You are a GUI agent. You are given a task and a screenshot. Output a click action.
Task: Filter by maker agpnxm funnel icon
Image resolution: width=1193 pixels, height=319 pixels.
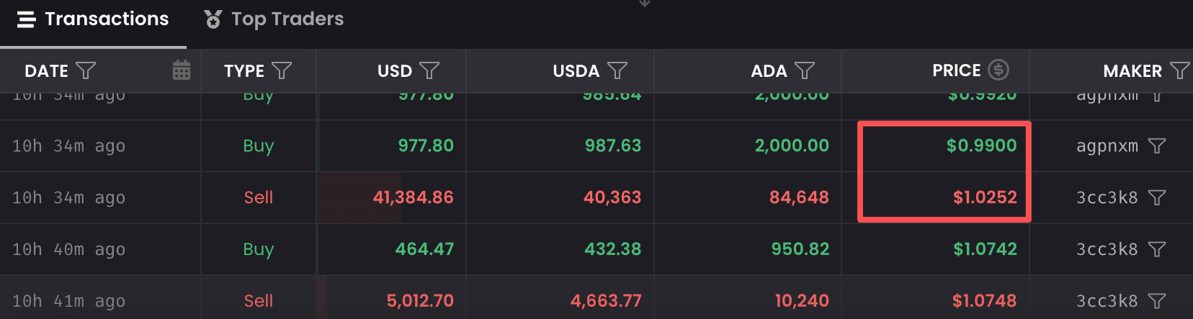click(1157, 146)
